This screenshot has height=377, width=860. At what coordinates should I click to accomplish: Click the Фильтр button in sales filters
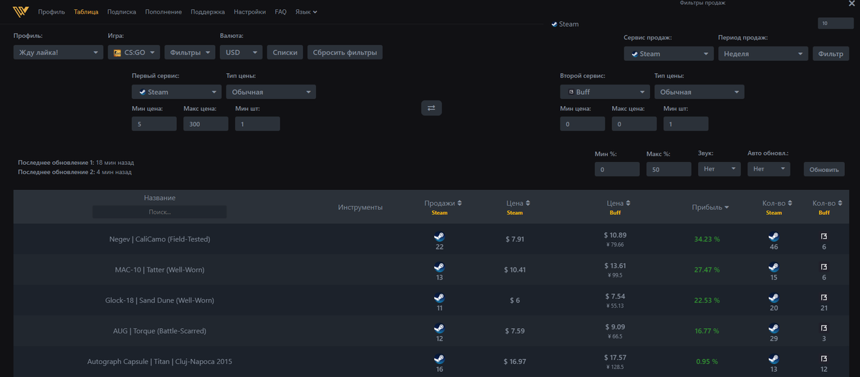[831, 54]
